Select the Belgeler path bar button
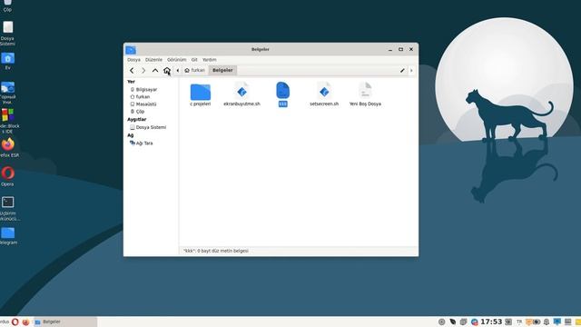 pyautogui.click(x=222, y=71)
